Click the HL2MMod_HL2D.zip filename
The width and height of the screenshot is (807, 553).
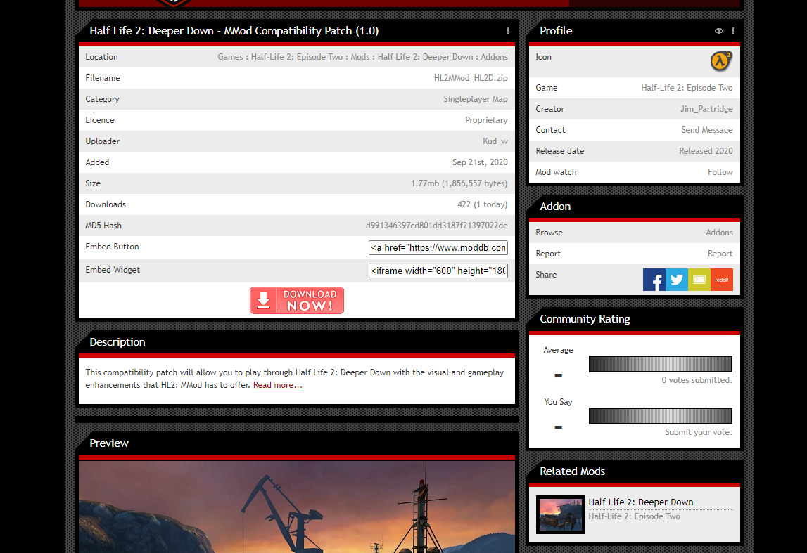pos(471,78)
